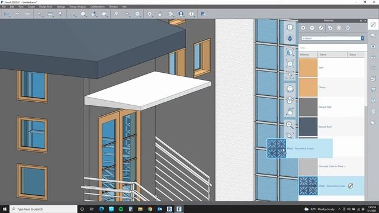Viewport: 379px width, 213px height.
Task: Click the pin icon in Materials panel title bar
Action: pos(361,21)
